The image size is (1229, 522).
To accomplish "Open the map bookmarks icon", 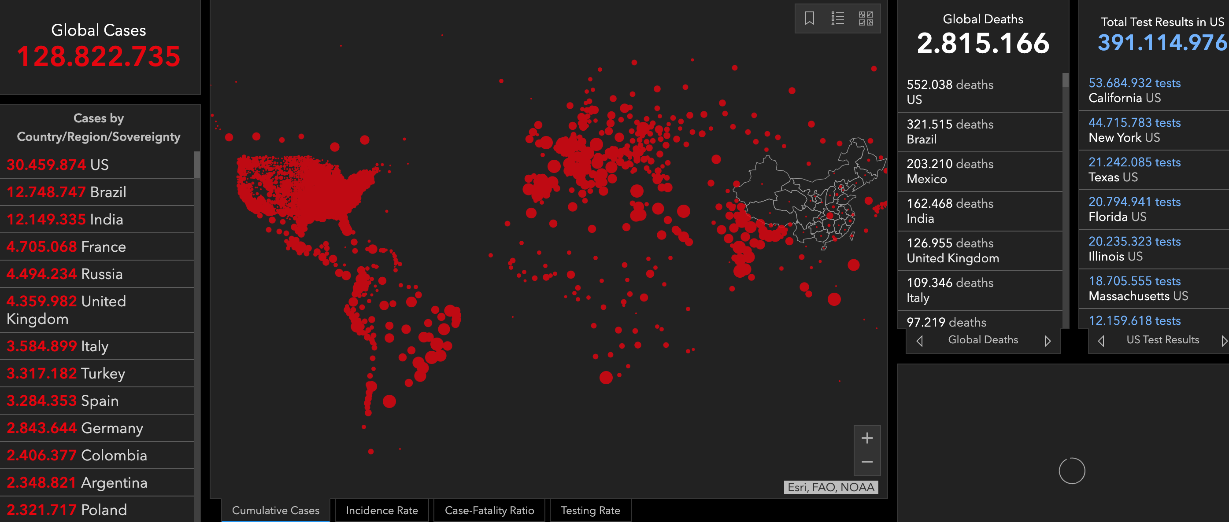I will pyautogui.click(x=809, y=18).
